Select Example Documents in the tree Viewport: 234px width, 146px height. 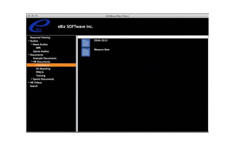click(44, 58)
